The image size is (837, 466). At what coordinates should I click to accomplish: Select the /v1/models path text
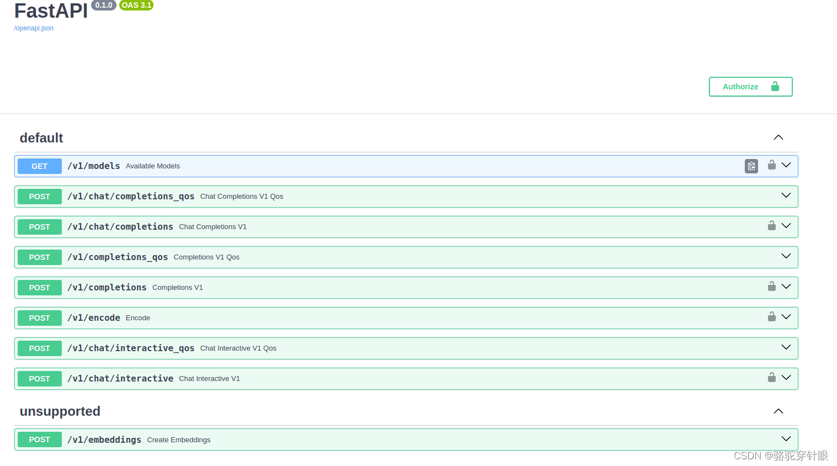[94, 166]
